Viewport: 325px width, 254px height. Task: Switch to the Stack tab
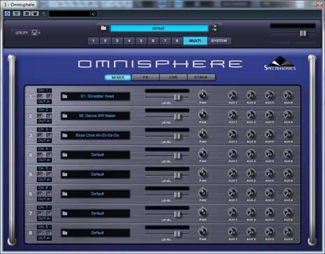[x=201, y=77]
